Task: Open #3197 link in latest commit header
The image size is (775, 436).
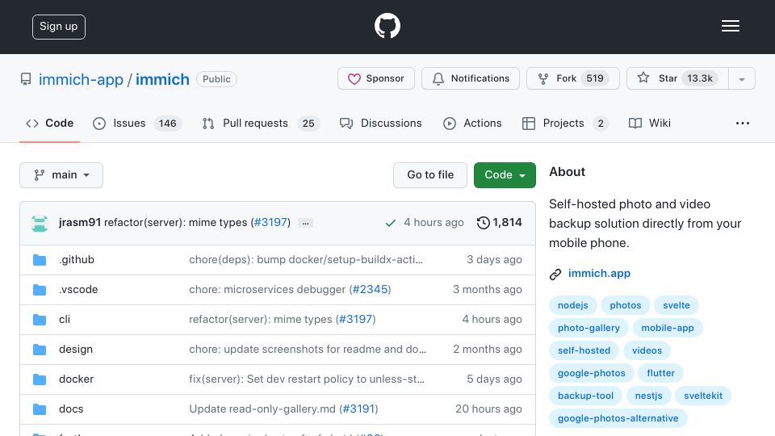Action: click(270, 223)
